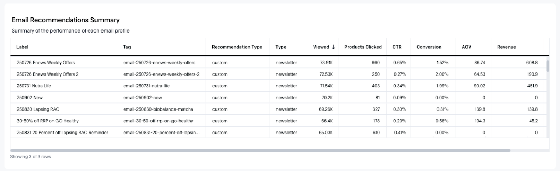This screenshot has width=560, height=171.
Task: Click the email-250830-biobalance-matcha tag cell
Action: (158, 109)
